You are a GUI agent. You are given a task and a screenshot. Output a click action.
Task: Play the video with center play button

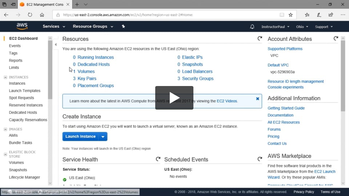coord(174,98)
